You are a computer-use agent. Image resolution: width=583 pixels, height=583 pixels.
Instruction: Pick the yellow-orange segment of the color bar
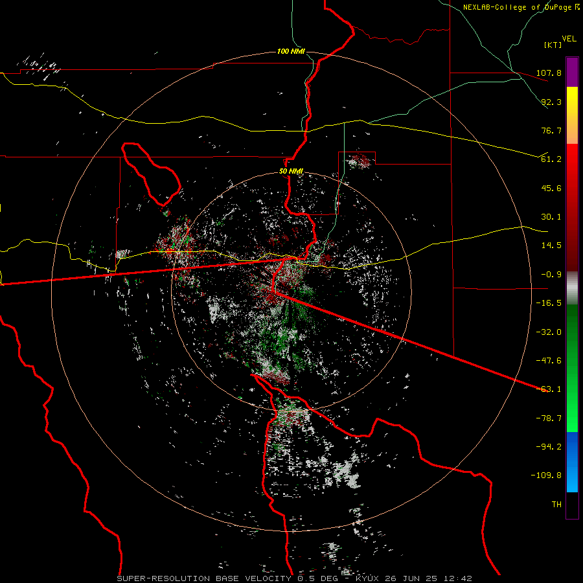click(572, 115)
